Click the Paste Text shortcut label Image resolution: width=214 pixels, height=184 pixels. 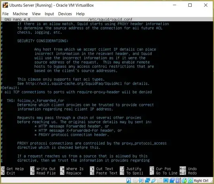(x=107, y=173)
